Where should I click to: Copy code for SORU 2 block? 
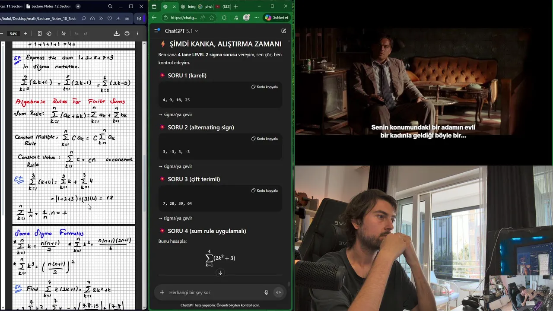tap(264, 139)
